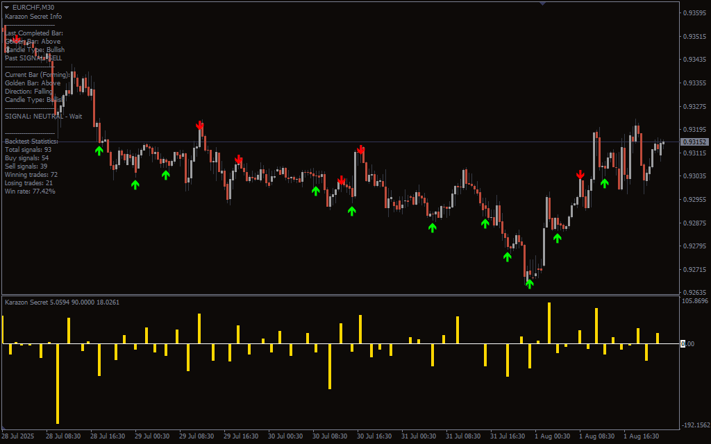
Task: Select the second green buy arrow from left
Action: click(135, 185)
